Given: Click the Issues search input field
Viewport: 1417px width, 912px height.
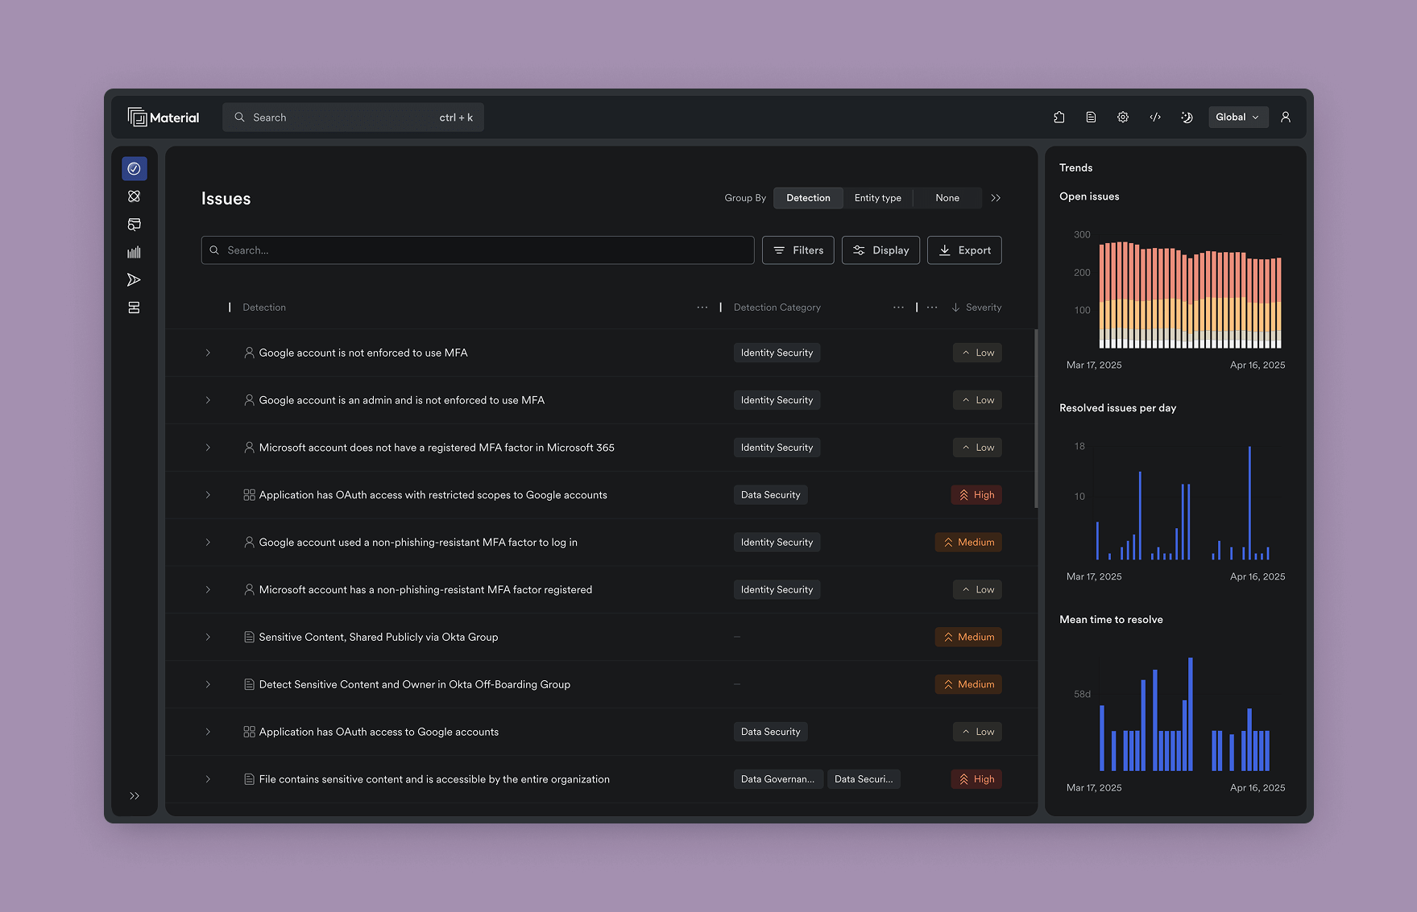Looking at the screenshot, I should click(478, 250).
